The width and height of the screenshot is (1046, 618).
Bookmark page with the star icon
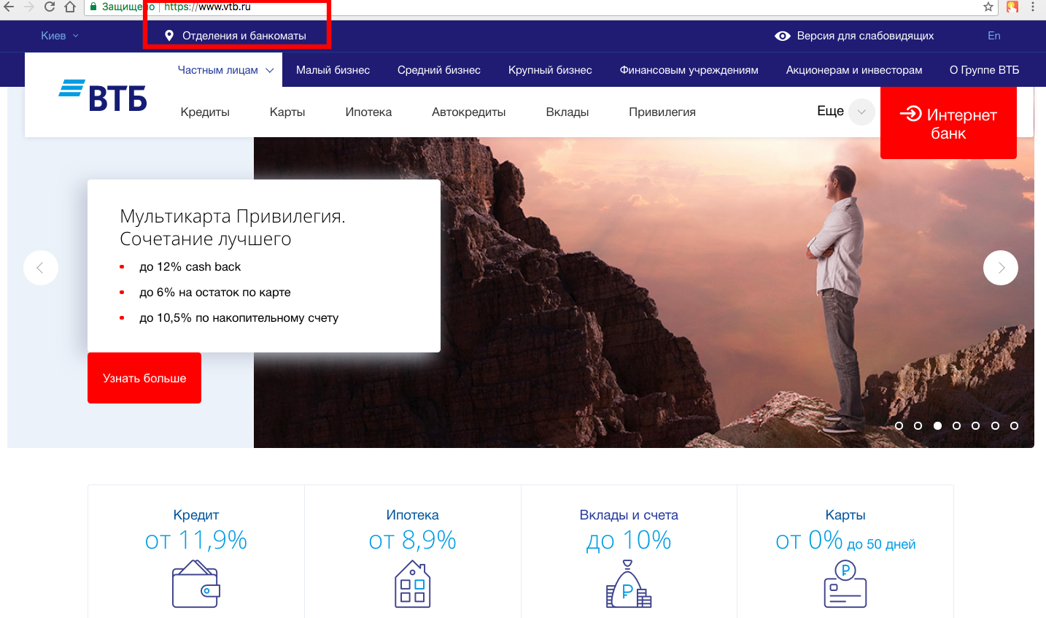[988, 7]
